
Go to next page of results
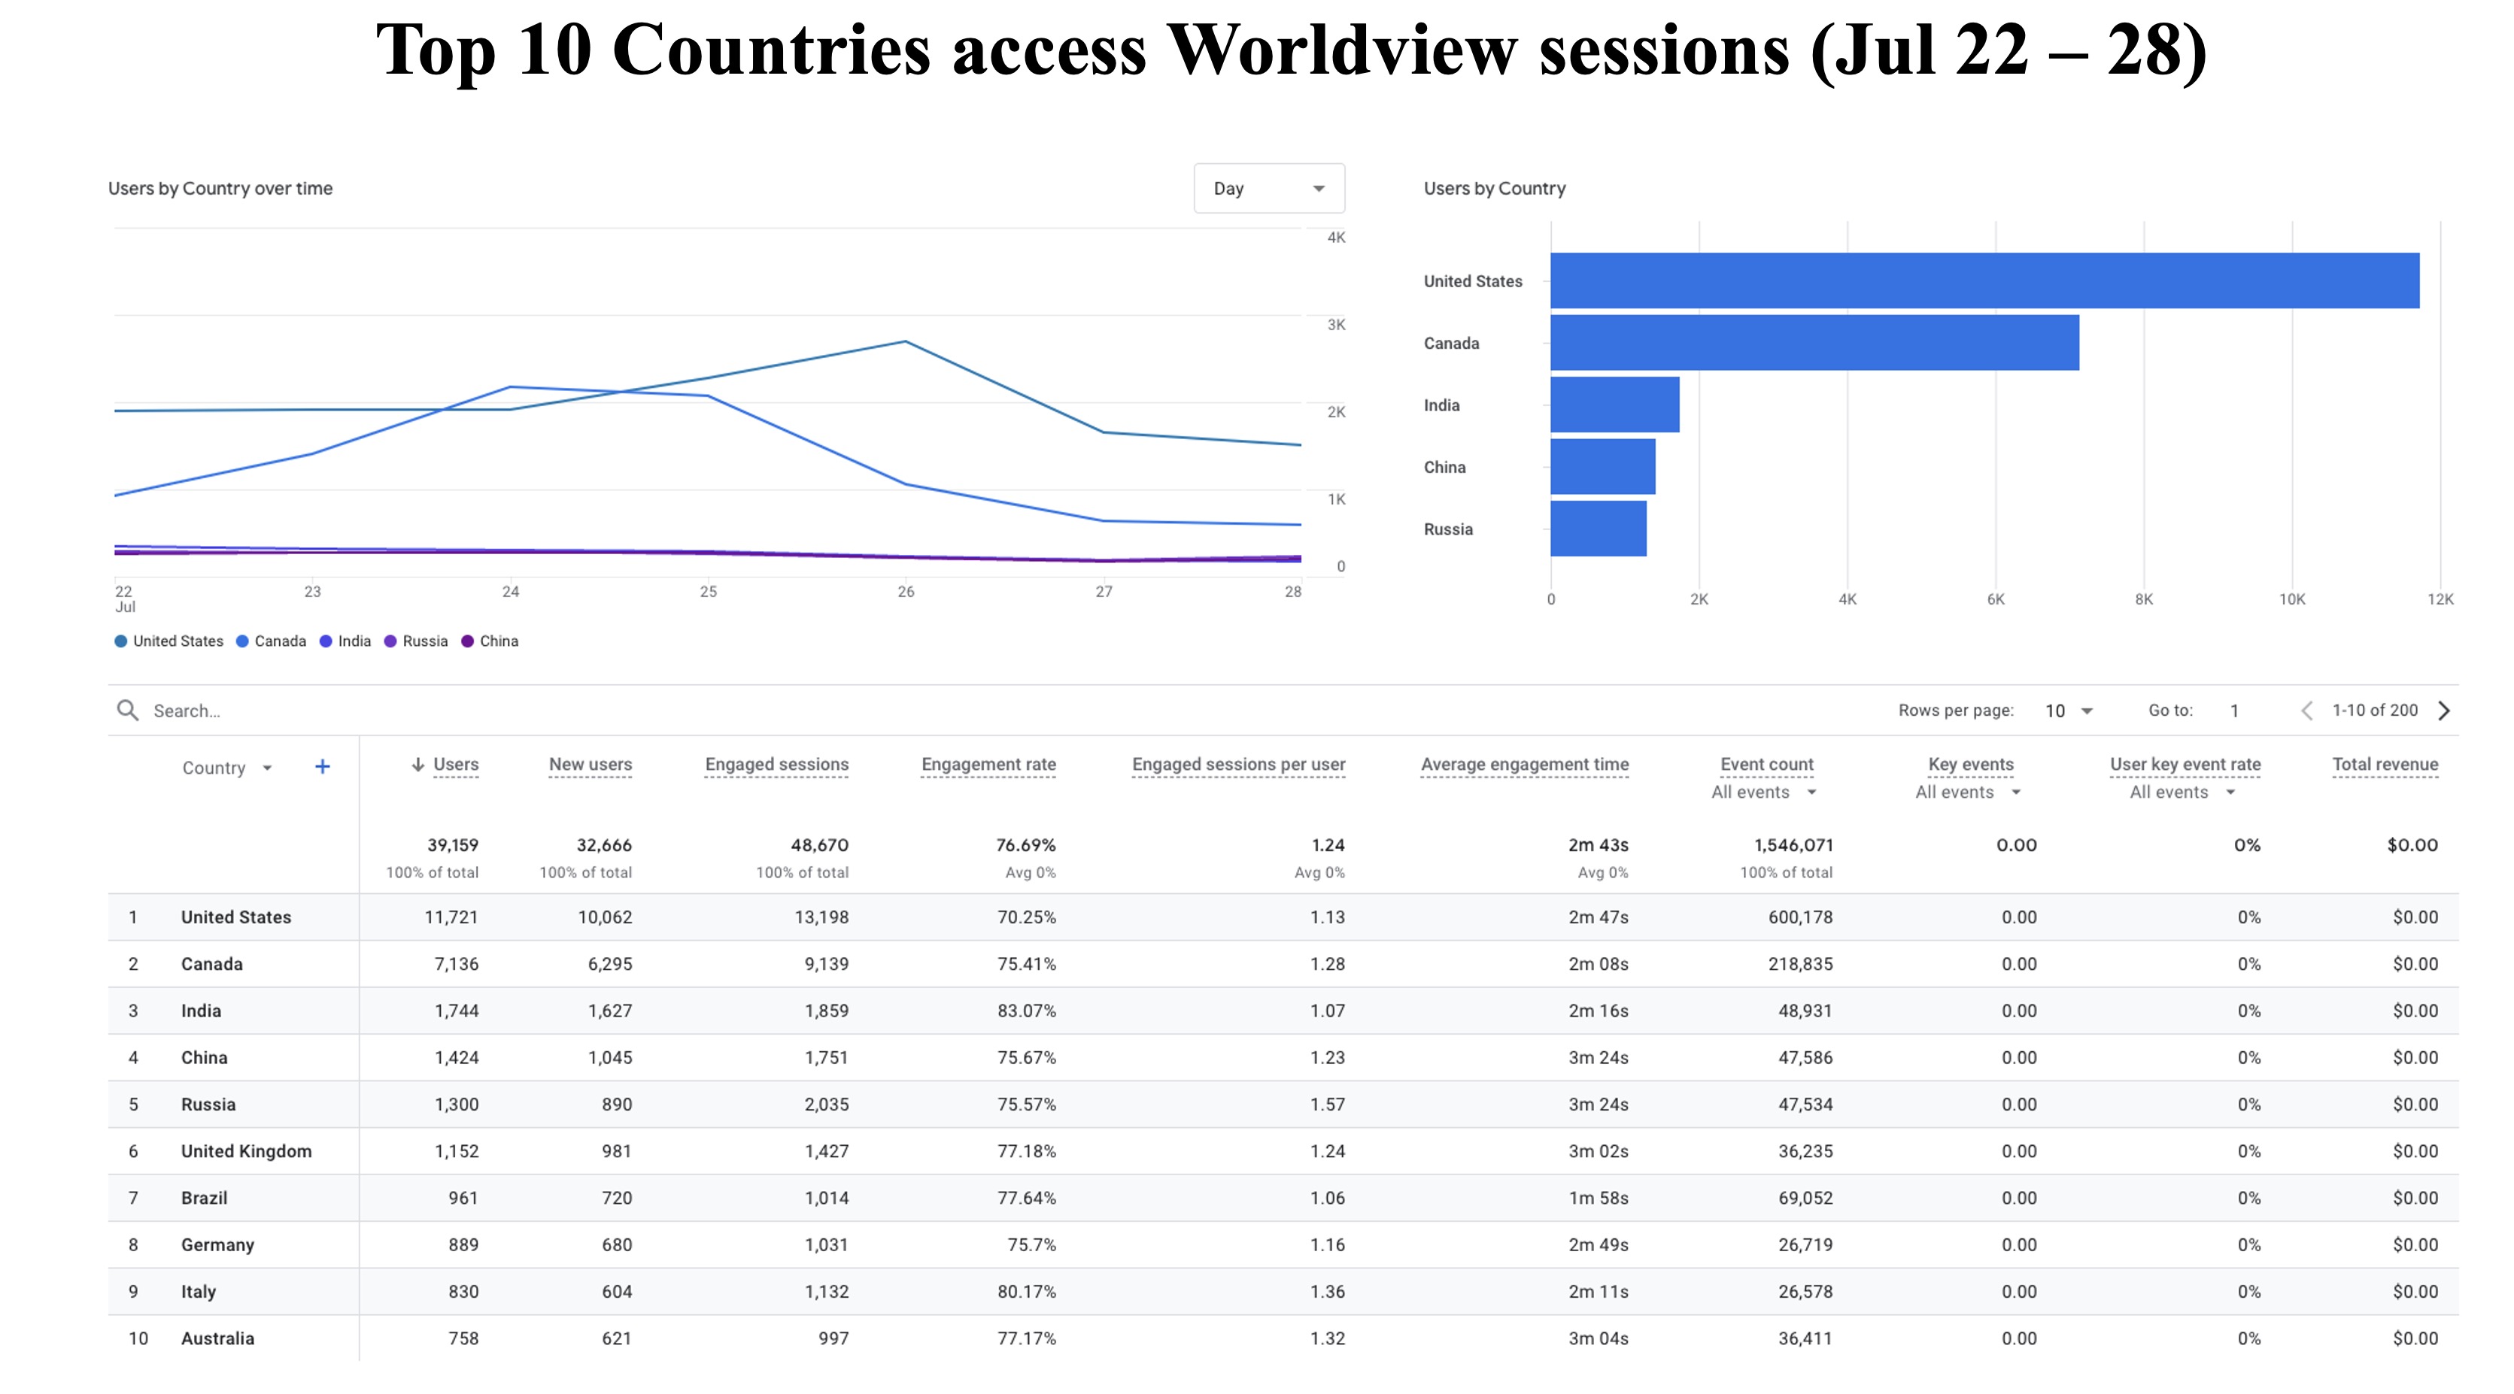2444,711
